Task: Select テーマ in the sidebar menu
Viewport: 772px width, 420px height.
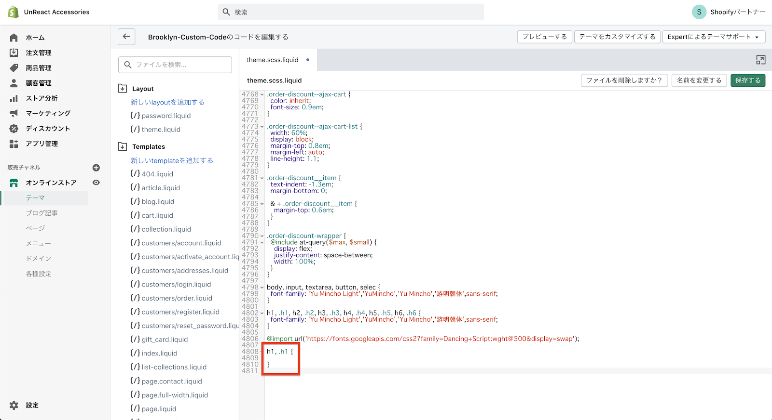Action: [x=35, y=198]
